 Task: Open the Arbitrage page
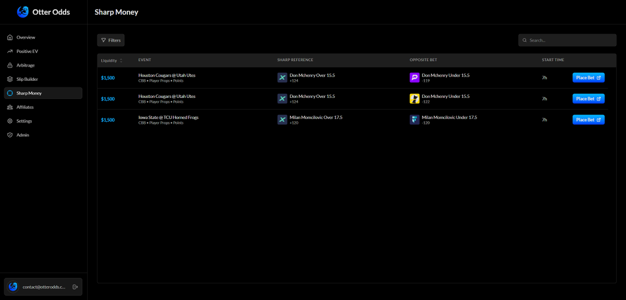[43, 65]
